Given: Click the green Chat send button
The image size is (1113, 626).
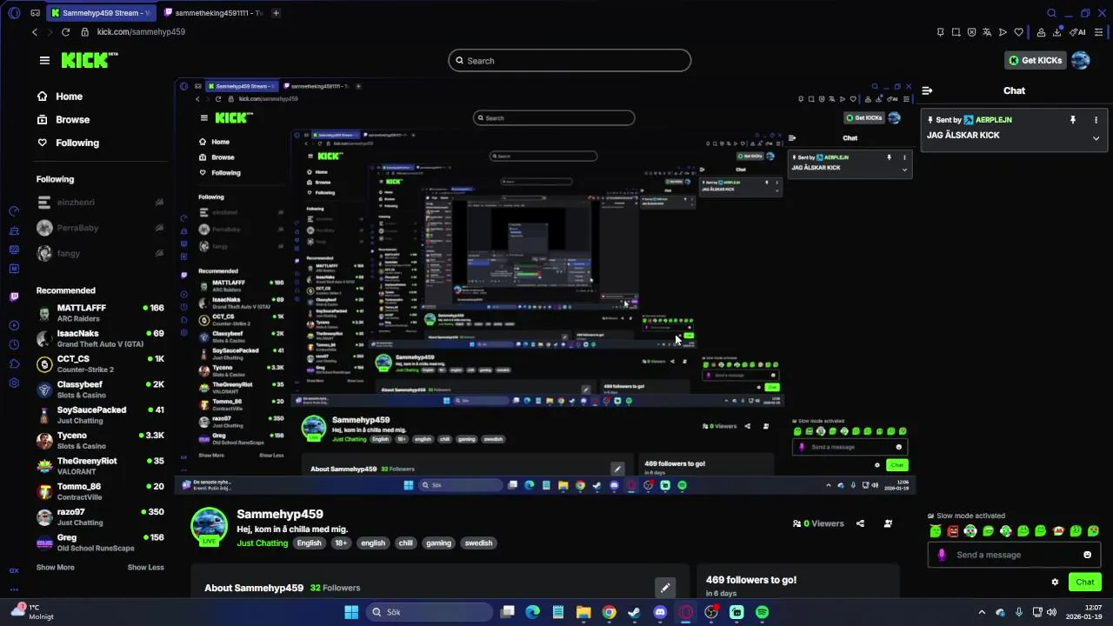Looking at the screenshot, I should [1085, 583].
